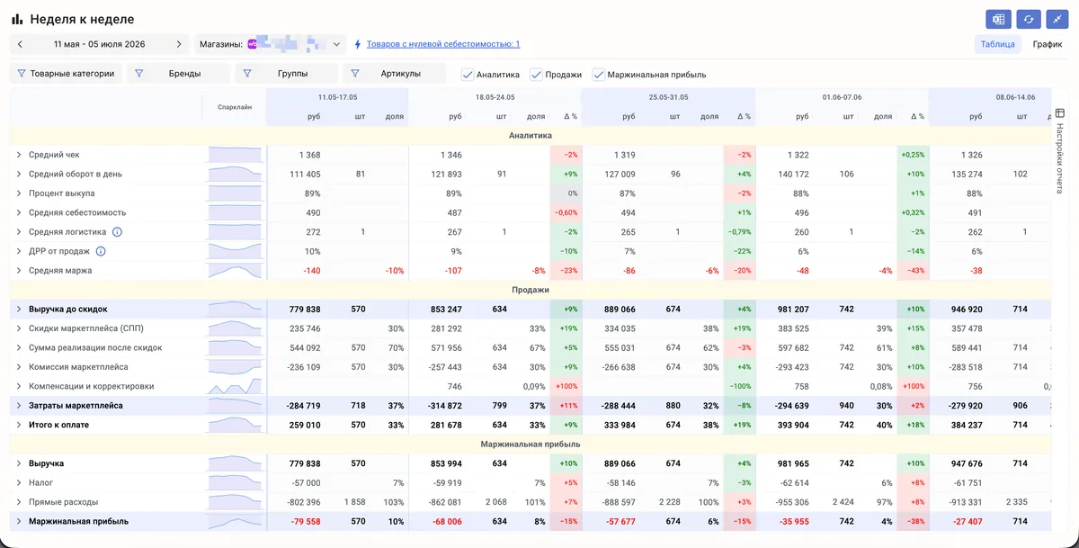Click the purple WB store logo
Screen dimensions: 1079x548
coord(253,44)
